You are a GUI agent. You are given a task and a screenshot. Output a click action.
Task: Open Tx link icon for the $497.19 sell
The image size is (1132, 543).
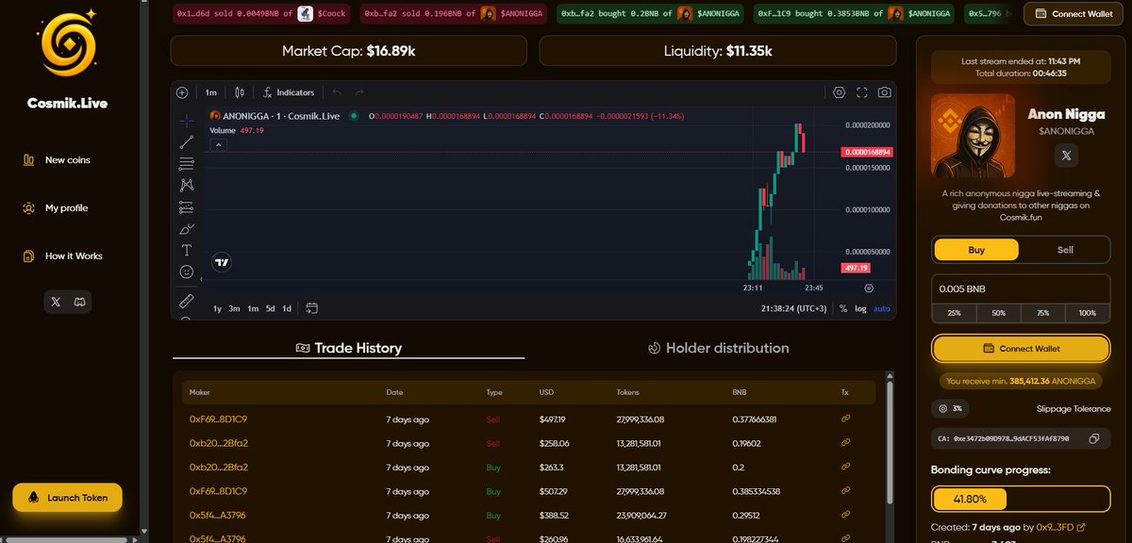click(846, 419)
